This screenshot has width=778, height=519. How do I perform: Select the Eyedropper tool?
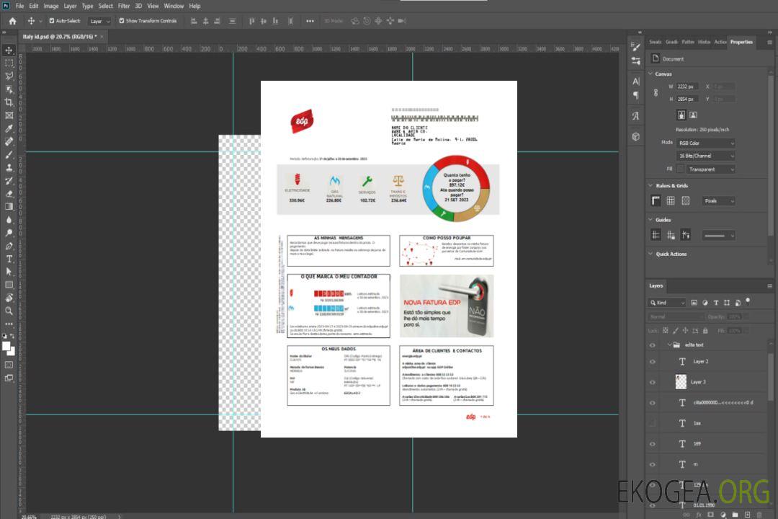click(9, 128)
